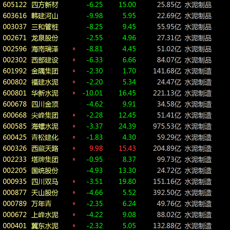Open stock 西部建设
Image resolution: width=230 pixels, height=230 pixels.
tap(45, 60)
